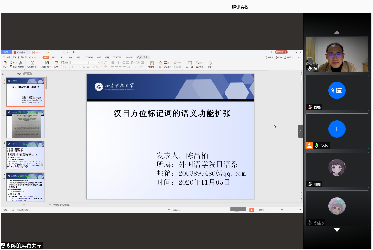The height and width of the screenshot is (250, 373).
Task: Collapse the participant video panel arrow
Action: pos(300,131)
